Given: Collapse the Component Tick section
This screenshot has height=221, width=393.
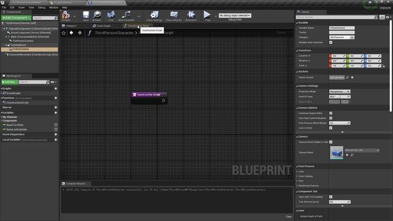Looking at the screenshot, I should pos(297,192).
